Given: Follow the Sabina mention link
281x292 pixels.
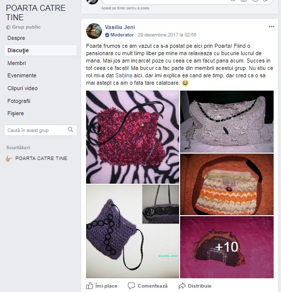Looking at the screenshot, I should (x=124, y=75).
